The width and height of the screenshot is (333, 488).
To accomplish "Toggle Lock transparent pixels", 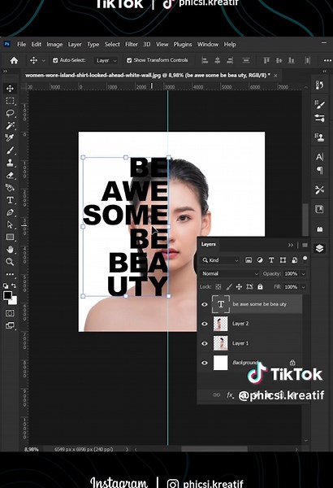I will click(218, 286).
